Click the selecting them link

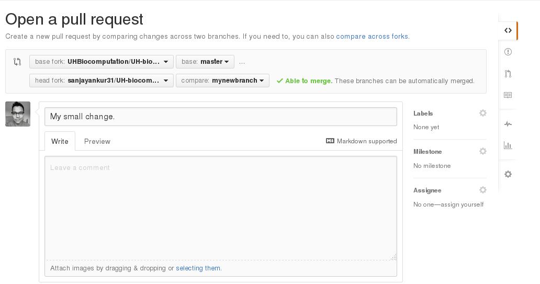click(198, 268)
